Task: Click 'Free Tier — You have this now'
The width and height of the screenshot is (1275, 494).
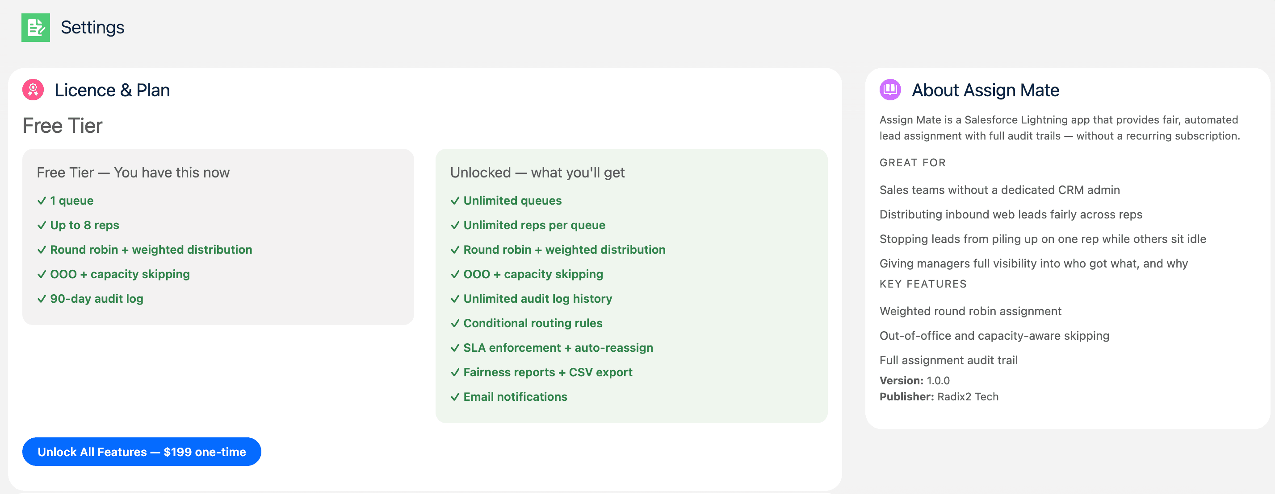Action: [133, 173]
